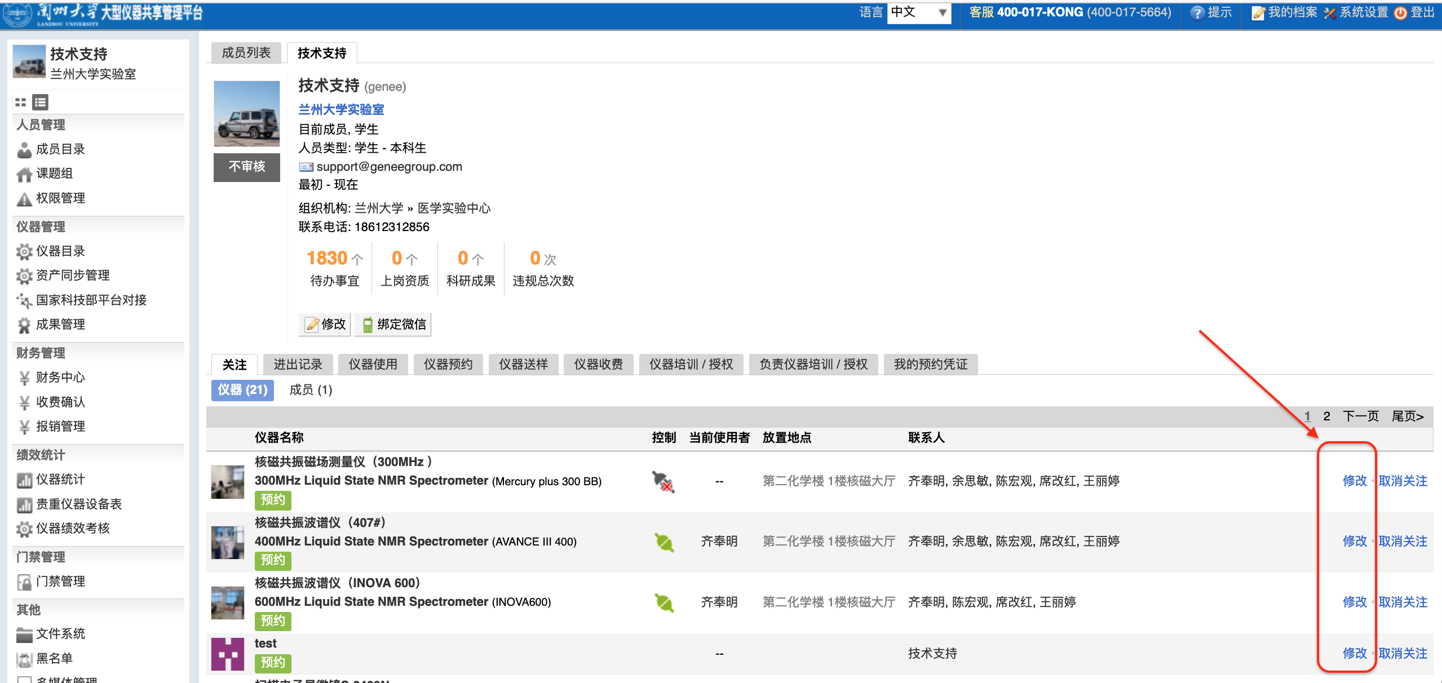Screen dimensions: 1442x683
Task: Click the 上岗资质 counter
Action: tap(405, 268)
